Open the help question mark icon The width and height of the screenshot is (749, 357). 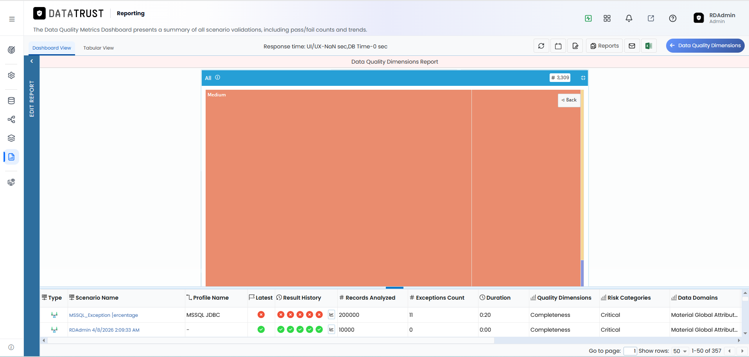pyautogui.click(x=672, y=18)
